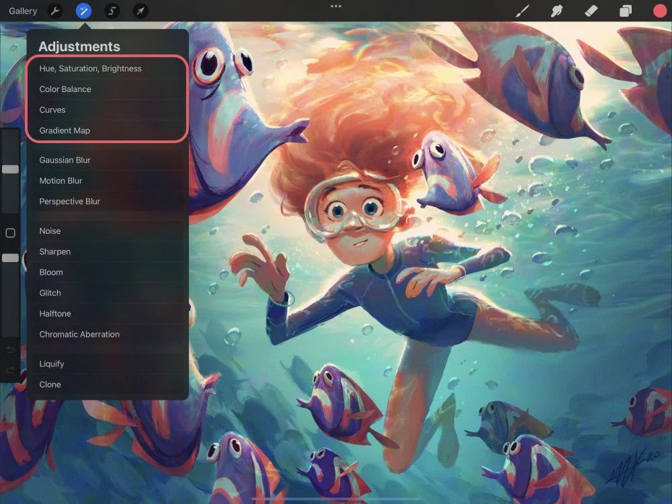Tap the sidebar modify square button
Screen dimensions: 672x504
click(x=10, y=233)
